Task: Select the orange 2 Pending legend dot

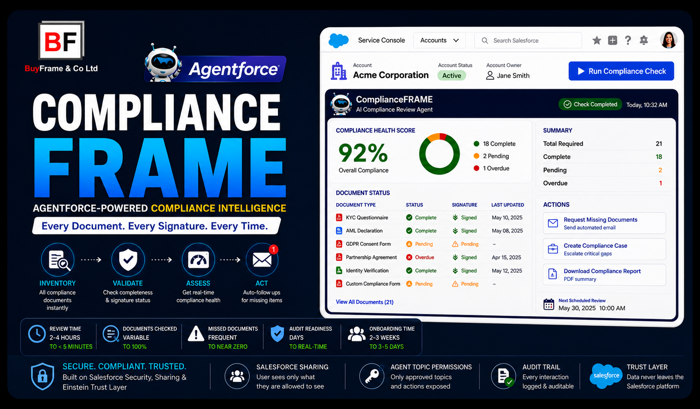Action: point(476,156)
